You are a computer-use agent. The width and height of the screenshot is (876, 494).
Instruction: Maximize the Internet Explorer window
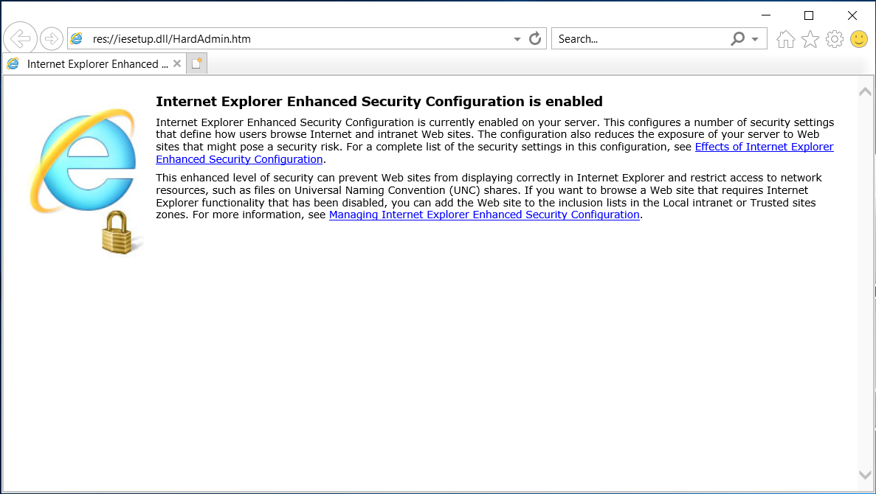[808, 15]
